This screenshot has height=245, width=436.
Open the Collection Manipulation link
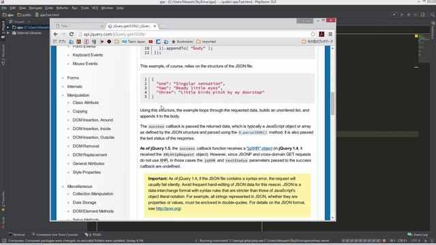pyautogui.click(x=93, y=194)
